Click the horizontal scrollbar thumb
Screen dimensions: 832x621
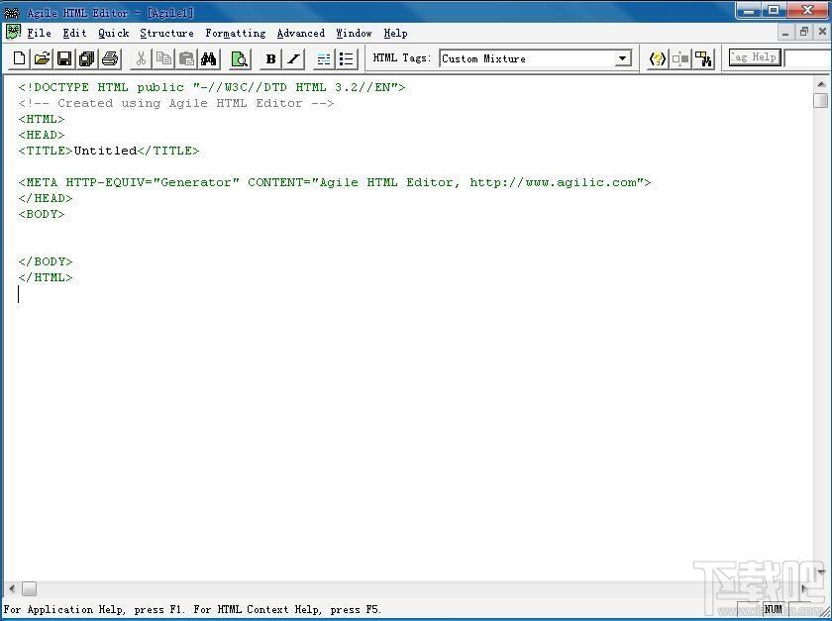[x=29, y=588]
